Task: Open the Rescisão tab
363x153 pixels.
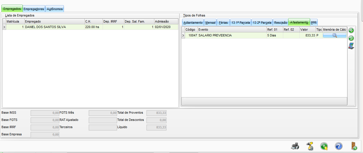Action: coord(281,23)
